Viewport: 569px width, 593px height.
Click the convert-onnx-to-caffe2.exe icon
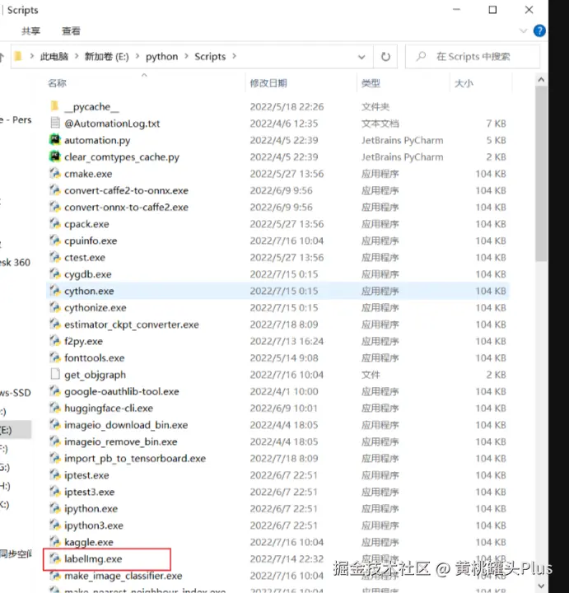coord(55,207)
